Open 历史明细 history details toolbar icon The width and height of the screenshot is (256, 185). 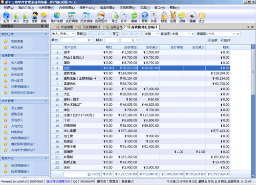tap(87, 17)
